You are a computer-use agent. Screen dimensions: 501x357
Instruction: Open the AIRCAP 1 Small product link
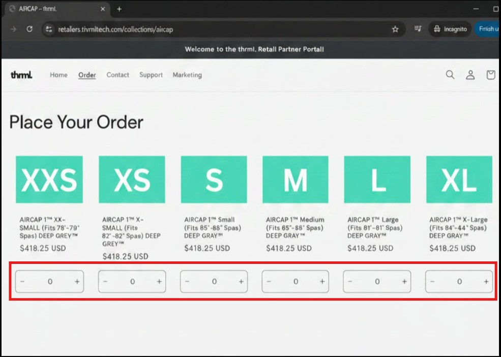[213, 227]
